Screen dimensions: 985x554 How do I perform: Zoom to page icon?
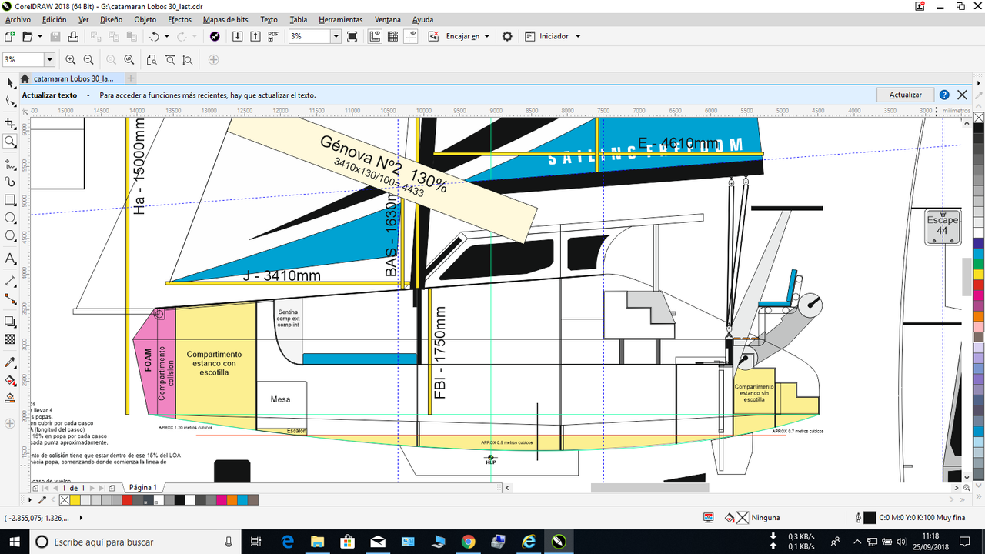(152, 59)
